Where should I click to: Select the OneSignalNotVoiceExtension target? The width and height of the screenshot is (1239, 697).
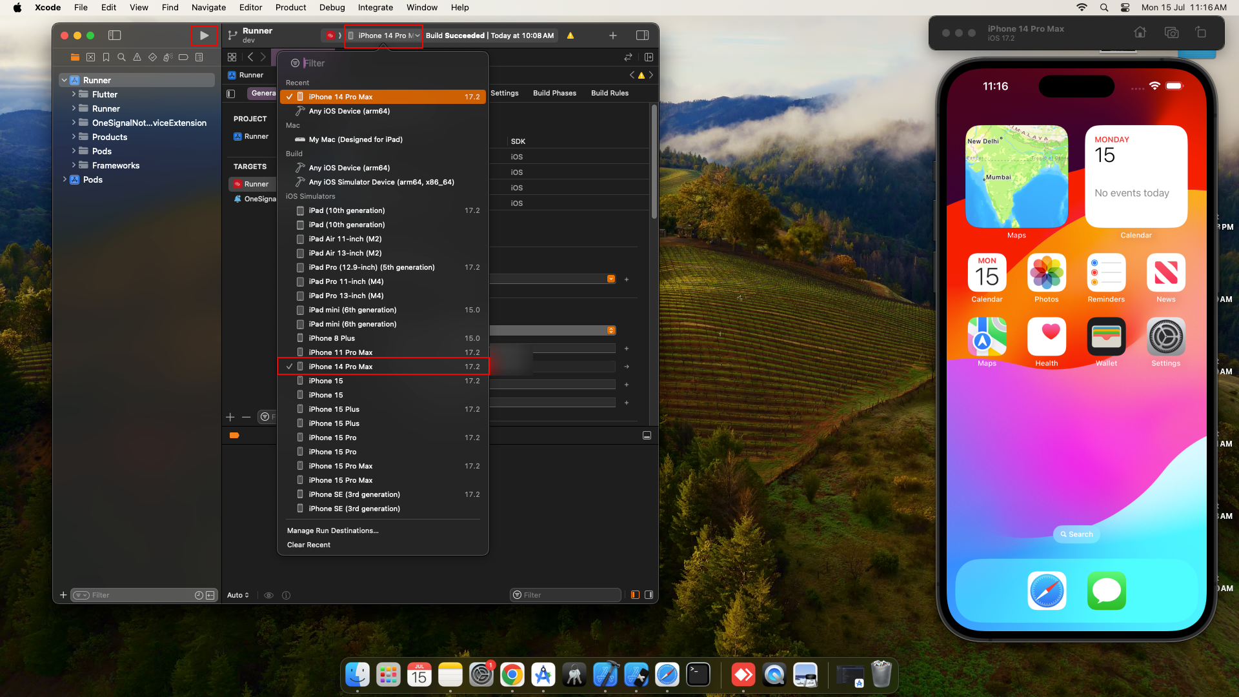258,198
